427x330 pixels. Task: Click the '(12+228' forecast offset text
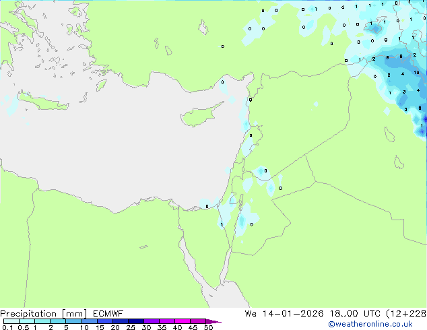pos(406,314)
